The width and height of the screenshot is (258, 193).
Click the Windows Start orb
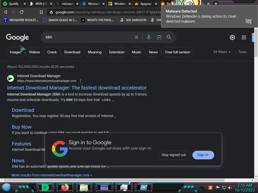6,187
